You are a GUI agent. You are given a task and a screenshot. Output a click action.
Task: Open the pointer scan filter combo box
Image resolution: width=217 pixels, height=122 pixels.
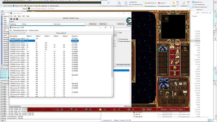point(17,33)
